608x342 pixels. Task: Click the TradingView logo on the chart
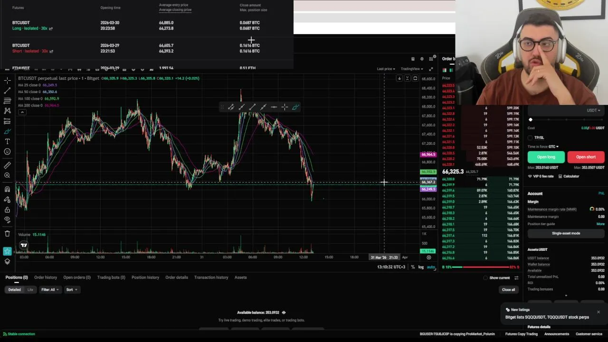tap(24, 245)
